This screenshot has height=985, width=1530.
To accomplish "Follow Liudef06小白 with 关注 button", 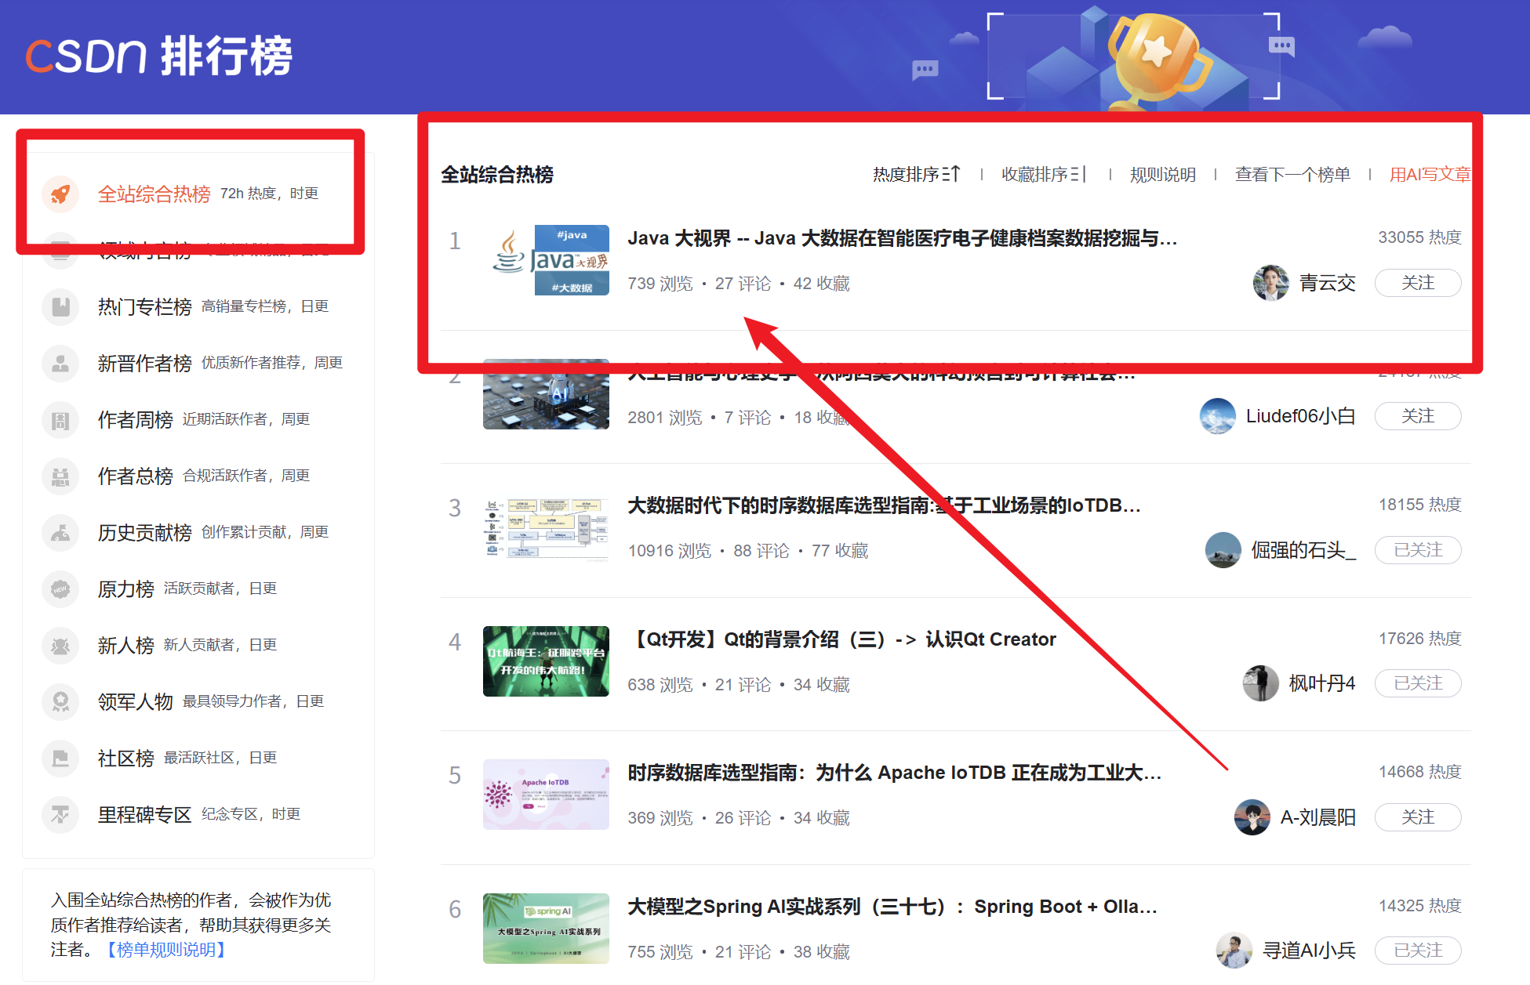I will coord(1418,416).
